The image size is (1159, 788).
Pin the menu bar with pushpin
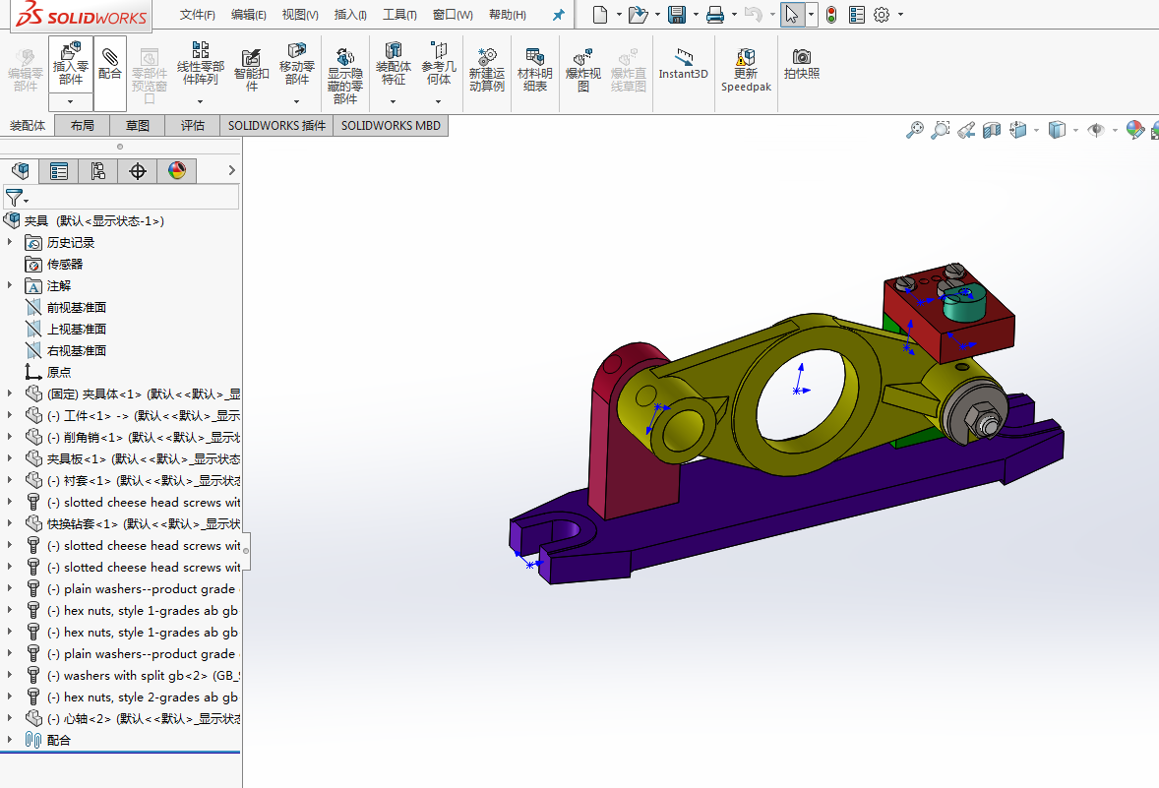[x=559, y=15]
